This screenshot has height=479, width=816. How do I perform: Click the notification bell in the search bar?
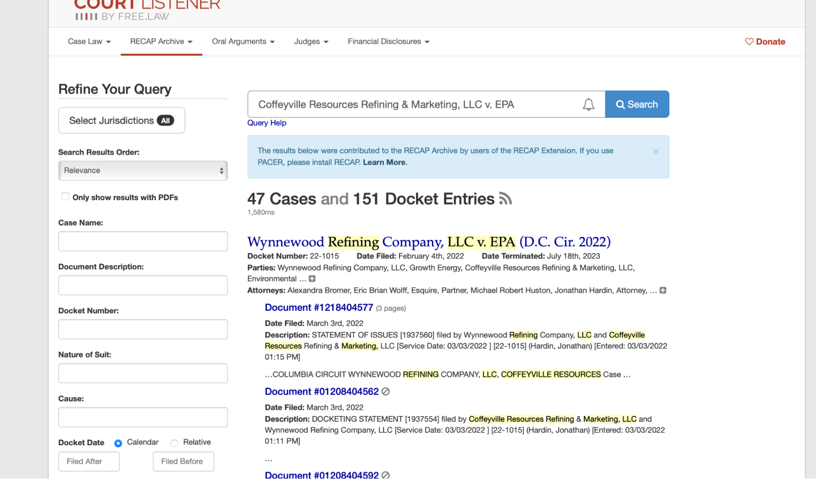(x=588, y=104)
